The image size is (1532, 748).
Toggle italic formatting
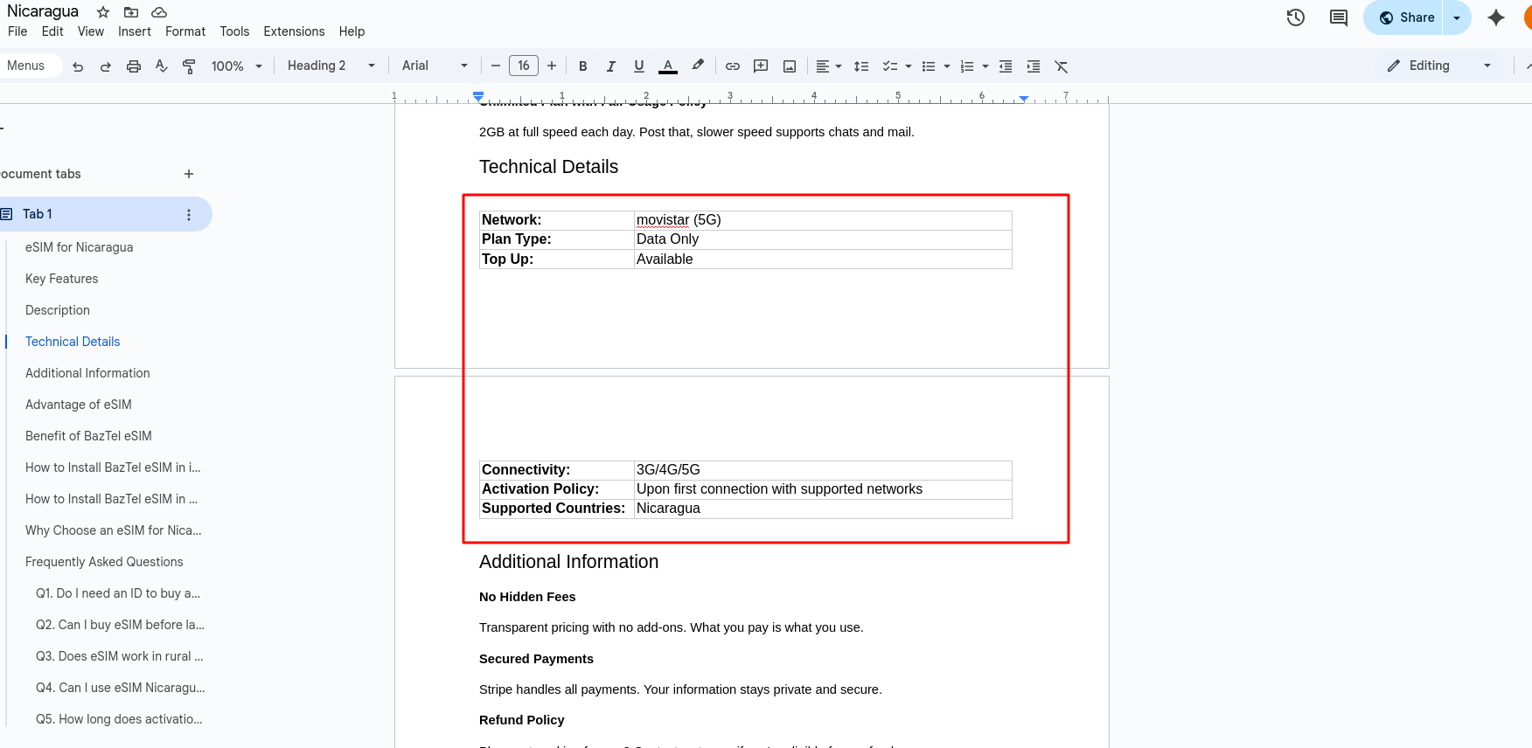(611, 66)
